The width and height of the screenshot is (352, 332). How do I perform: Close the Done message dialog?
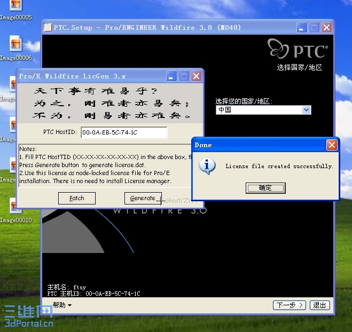(x=332, y=145)
